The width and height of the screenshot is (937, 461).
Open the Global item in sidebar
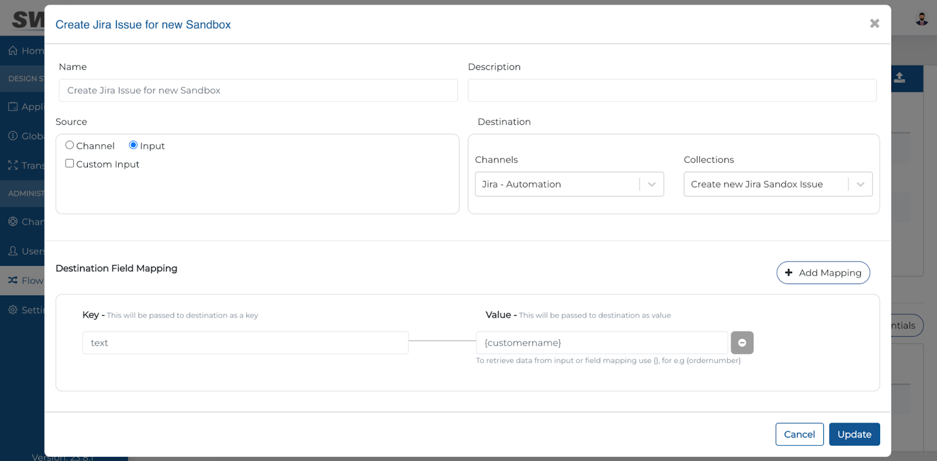(26, 136)
